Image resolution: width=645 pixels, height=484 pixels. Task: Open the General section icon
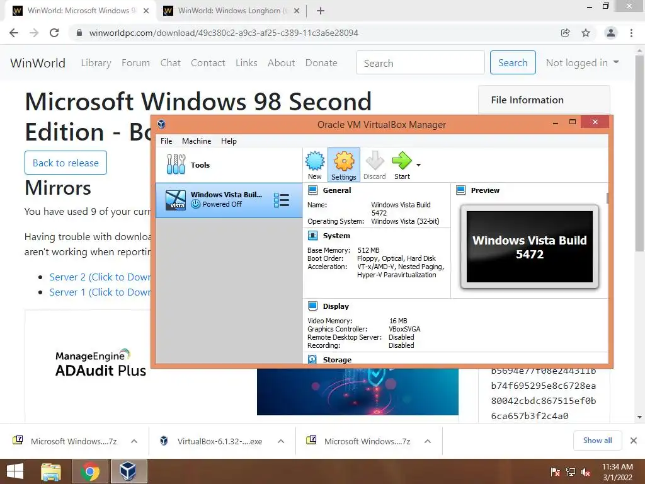coord(312,190)
